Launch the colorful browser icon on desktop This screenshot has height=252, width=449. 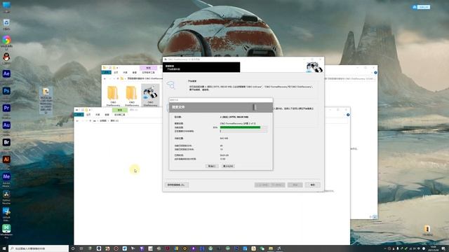click(6, 41)
